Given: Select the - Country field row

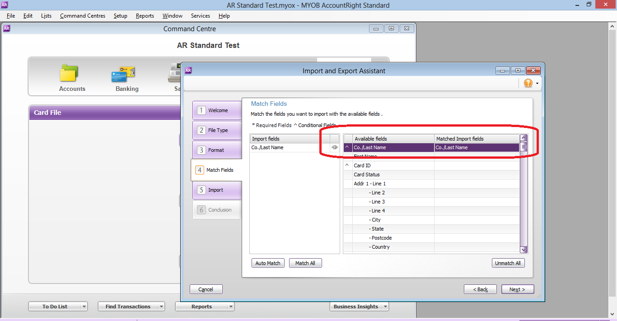Looking at the screenshot, I should [x=393, y=247].
